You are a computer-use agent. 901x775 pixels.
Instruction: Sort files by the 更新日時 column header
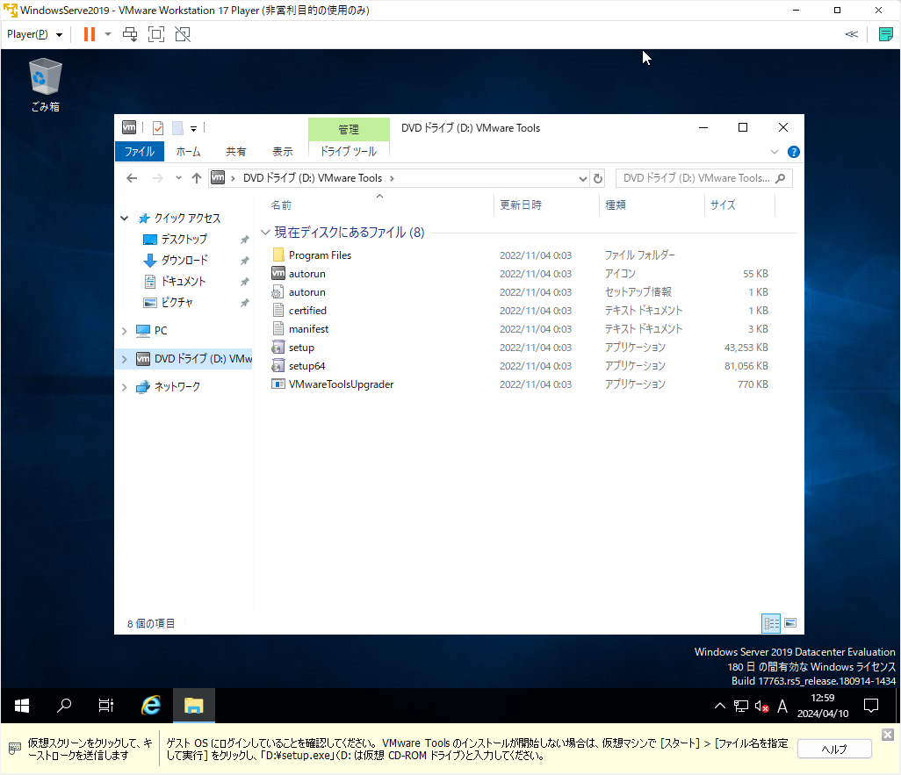coord(546,205)
